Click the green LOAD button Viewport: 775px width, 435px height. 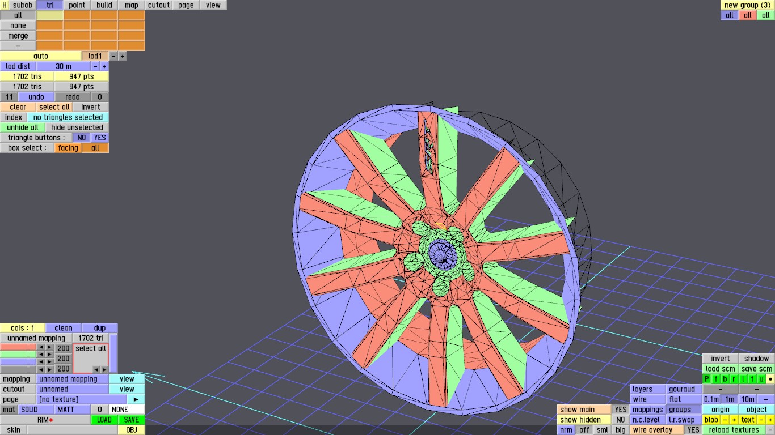click(104, 420)
